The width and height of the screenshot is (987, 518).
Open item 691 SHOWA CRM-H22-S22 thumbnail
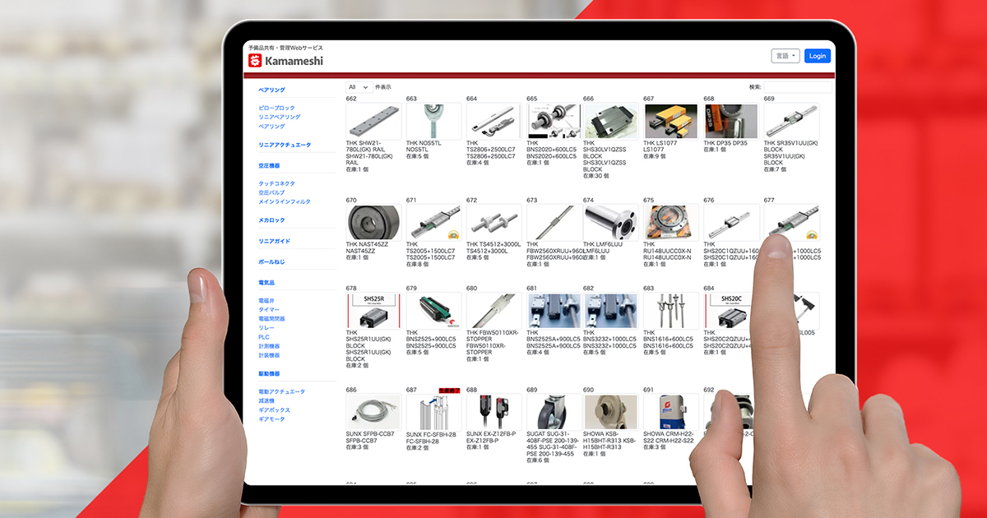670,412
